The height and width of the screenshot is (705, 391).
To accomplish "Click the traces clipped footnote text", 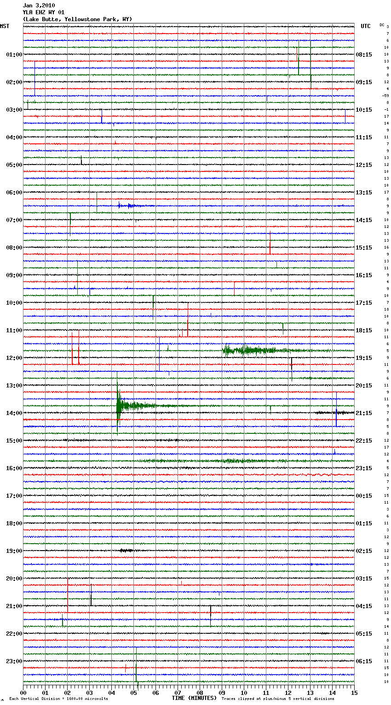I will click(x=278, y=699).
